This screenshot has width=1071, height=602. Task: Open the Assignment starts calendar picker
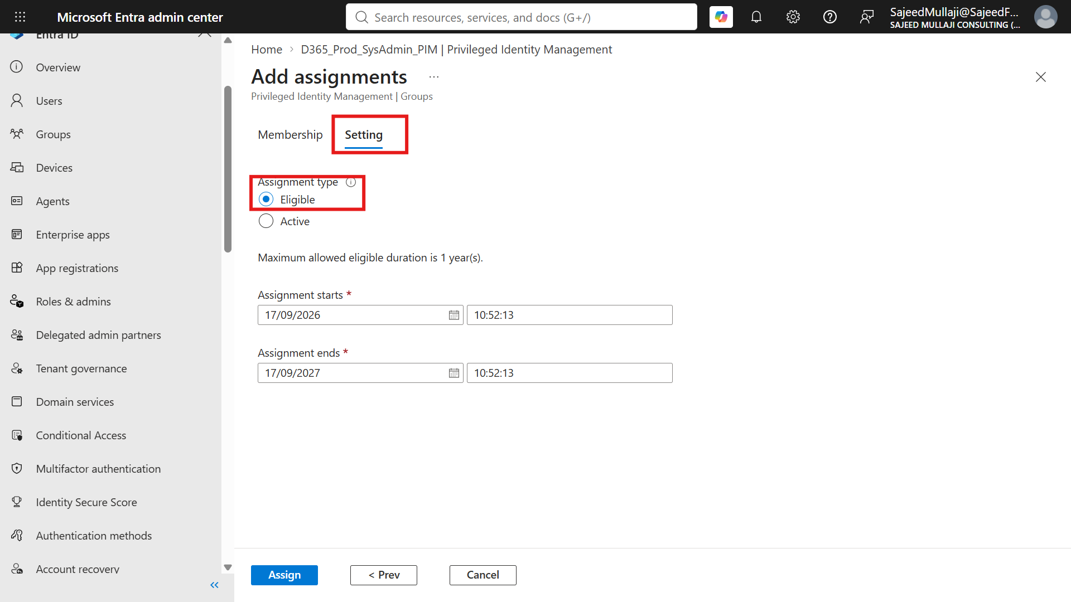(454, 315)
